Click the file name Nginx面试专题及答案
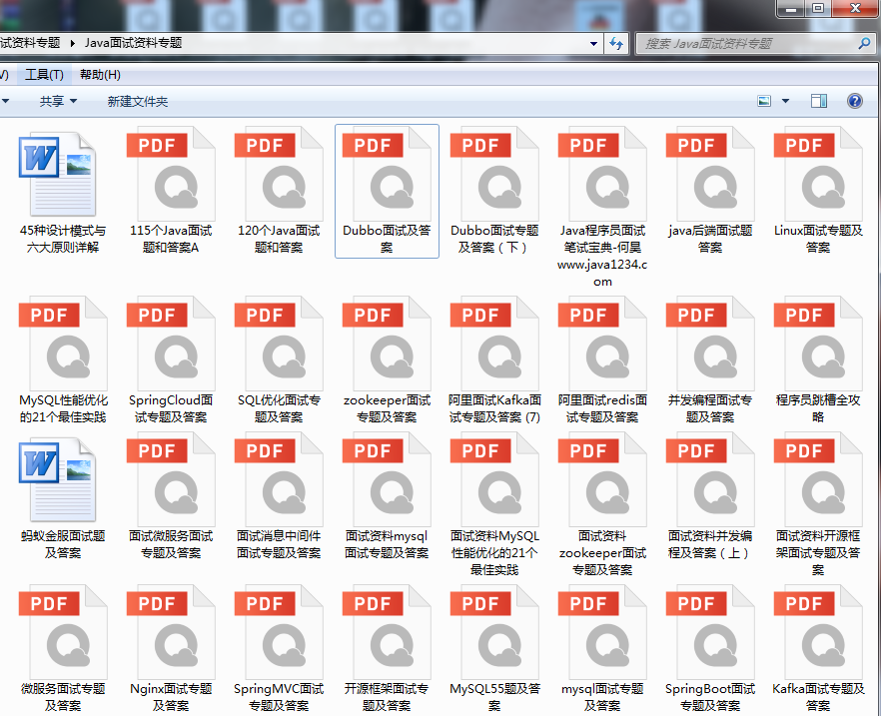Viewport: 881px width, 716px height. (171, 697)
